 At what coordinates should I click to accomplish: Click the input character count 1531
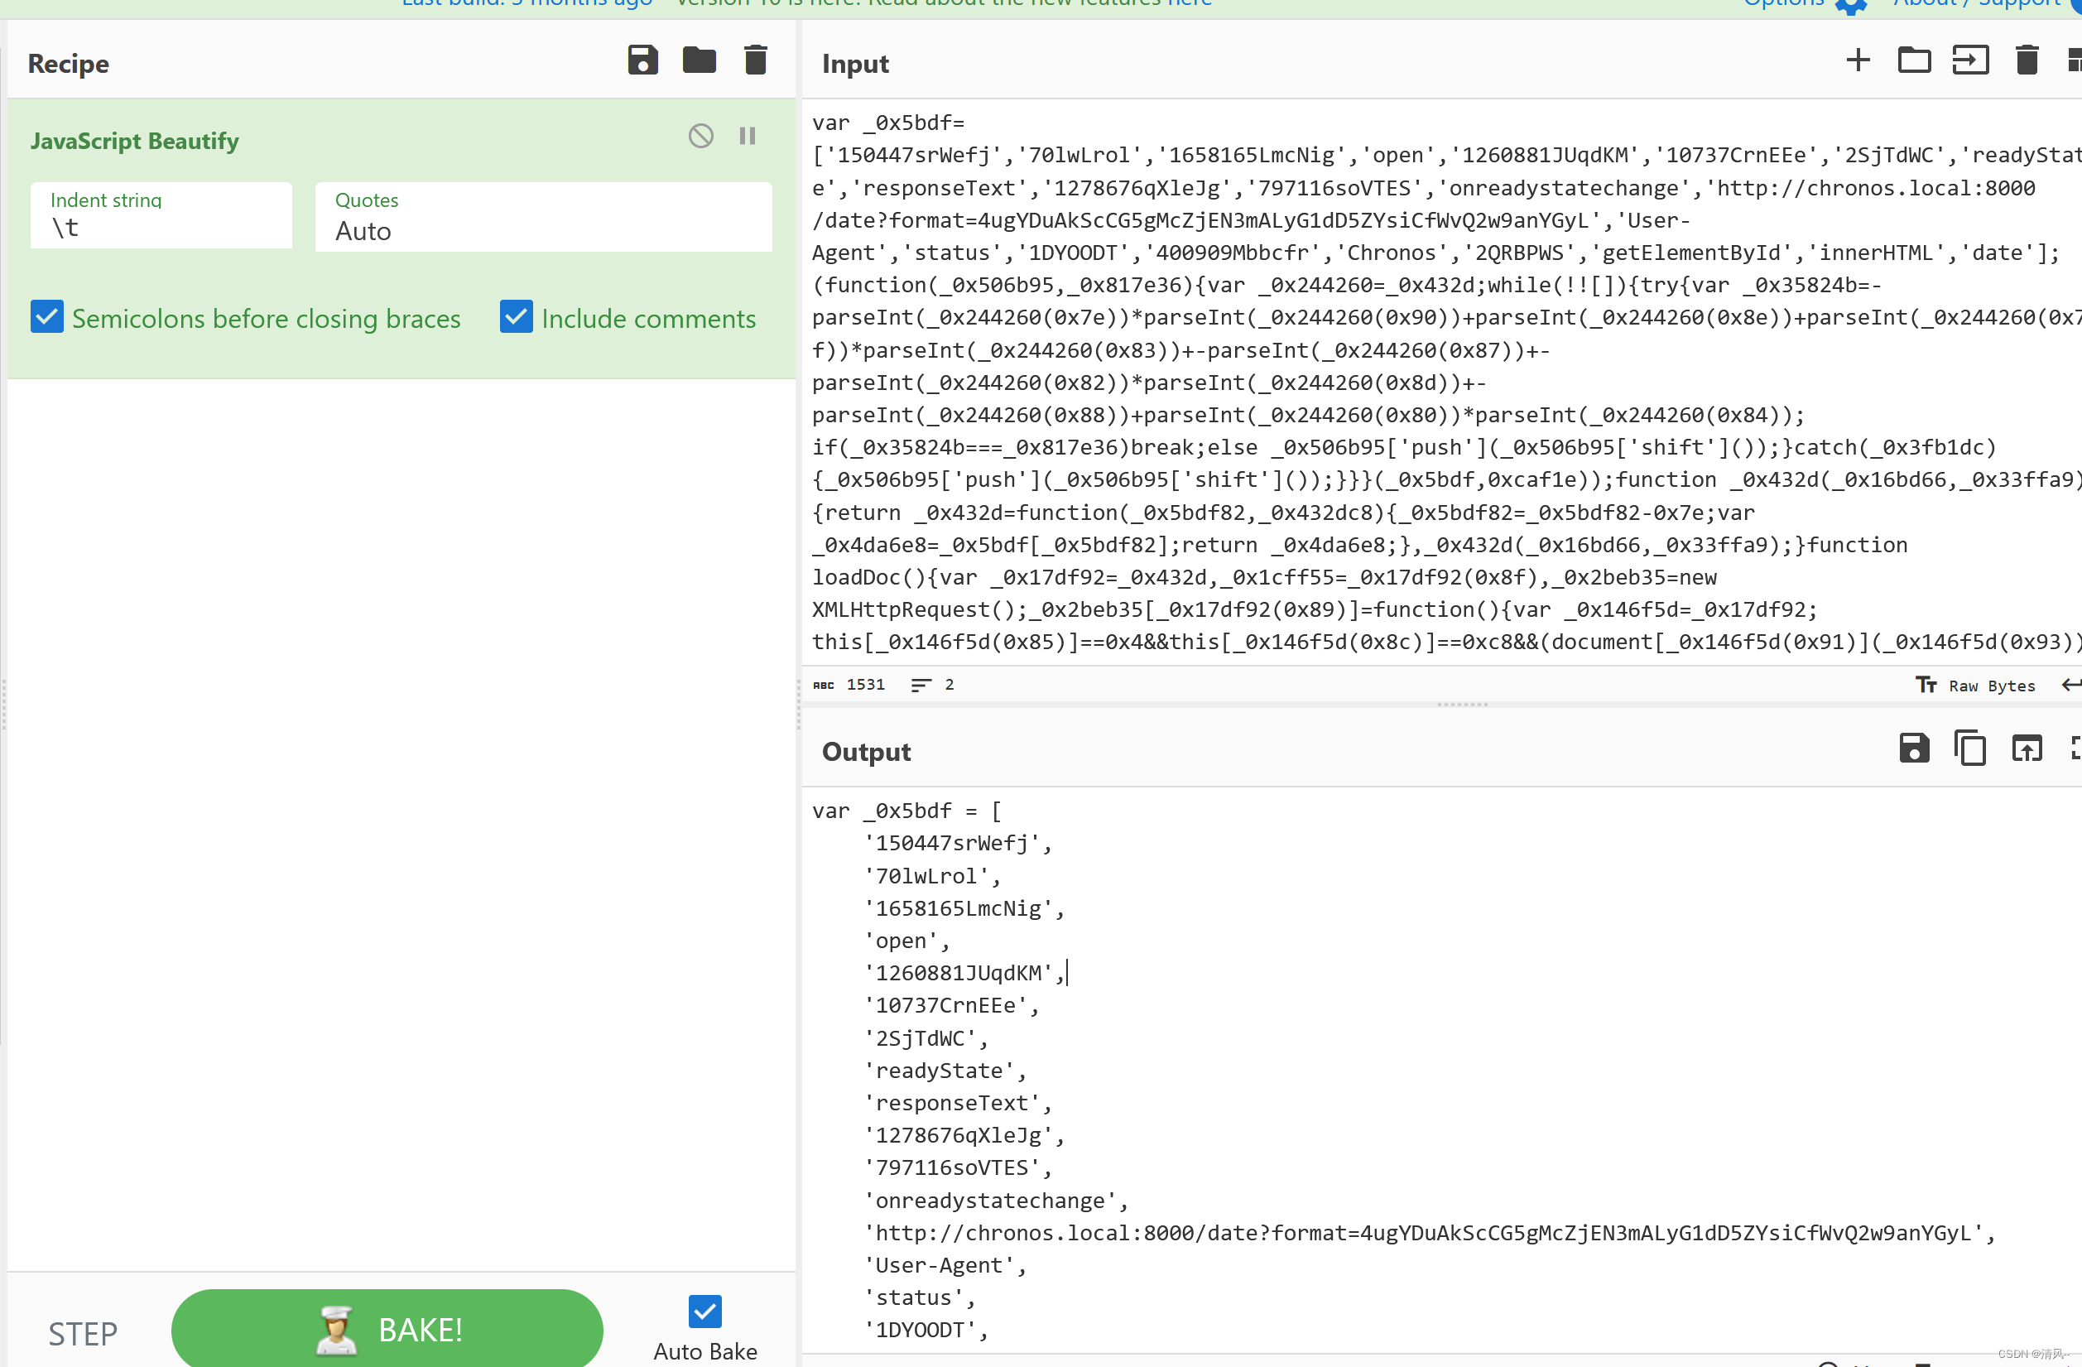pyautogui.click(x=850, y=686)
